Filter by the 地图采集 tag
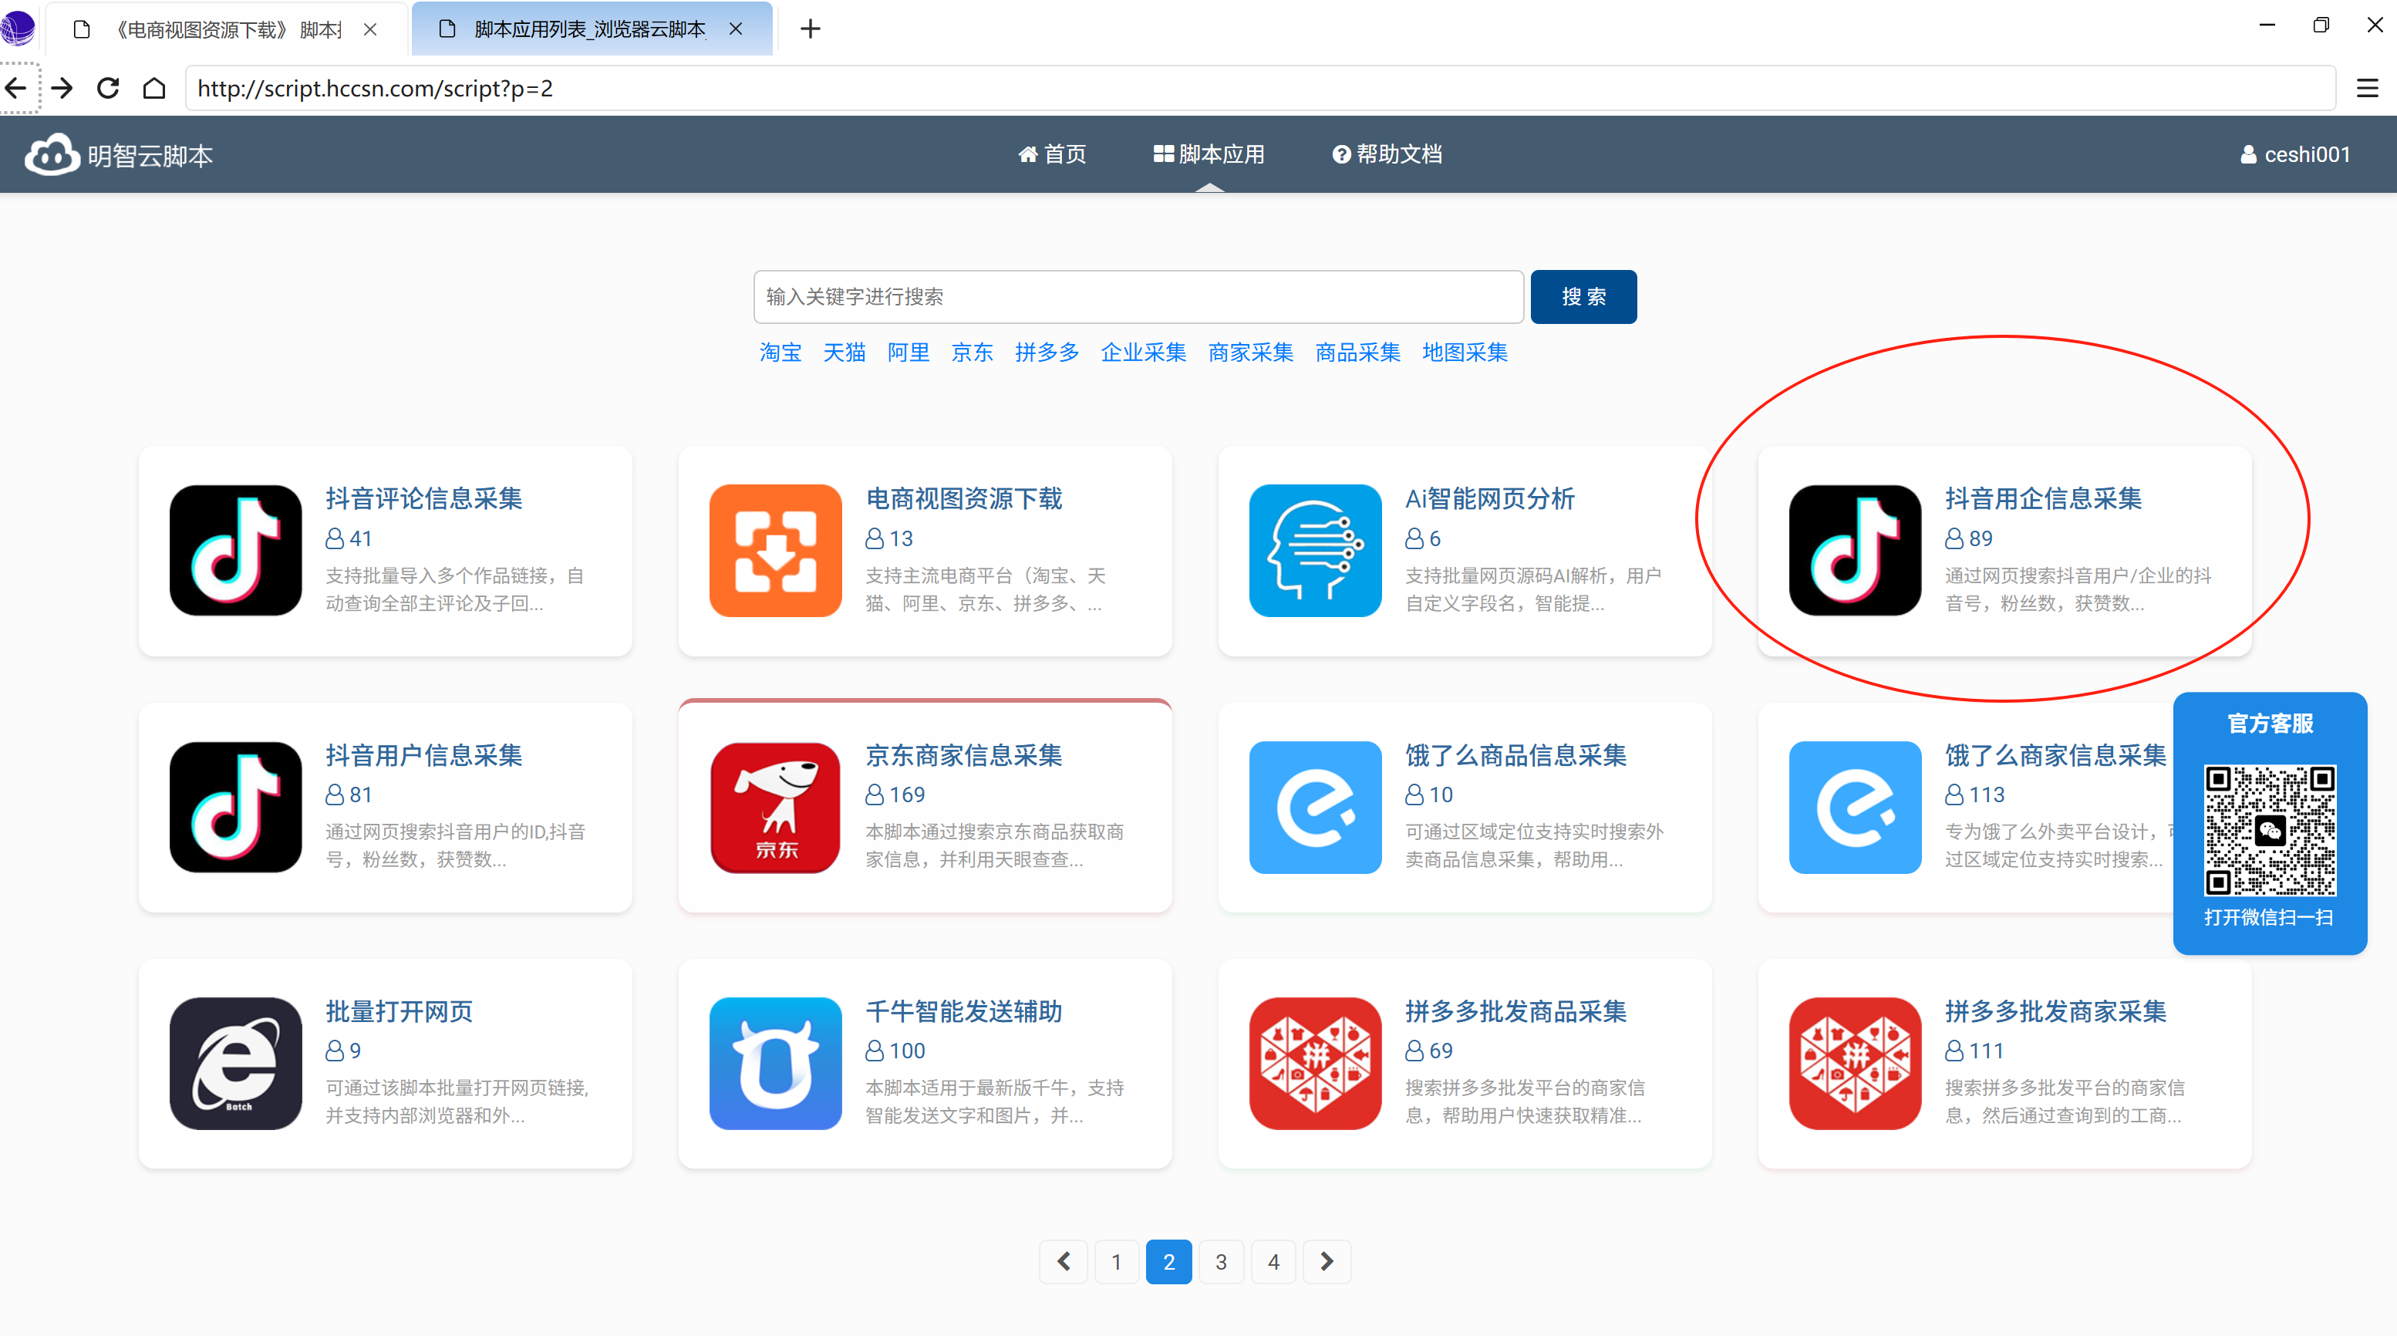 click(1465, 353)
